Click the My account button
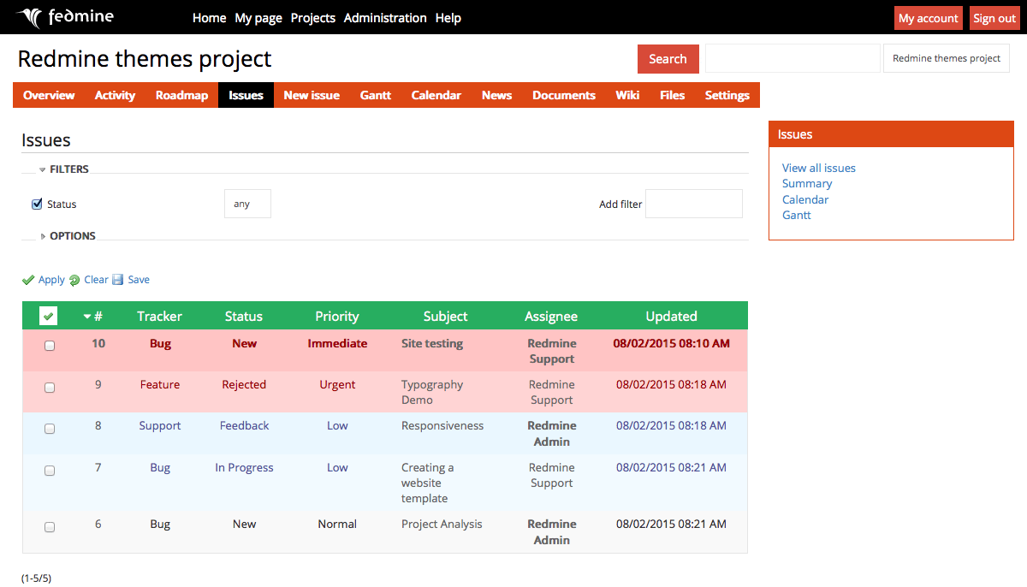The height and width of the screenshot is (587, 1027). pos(929,18)
